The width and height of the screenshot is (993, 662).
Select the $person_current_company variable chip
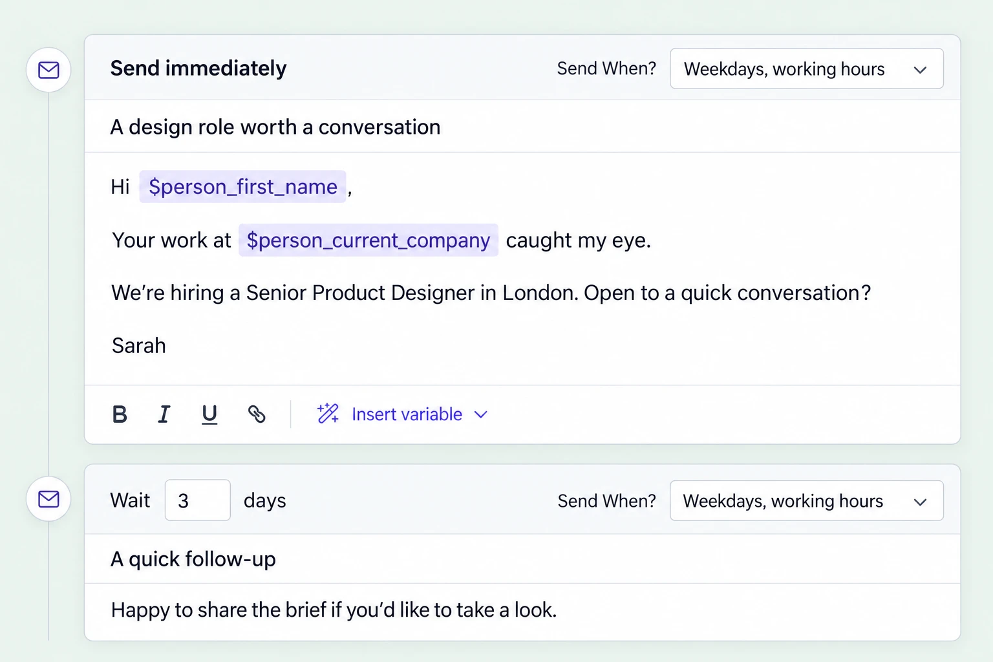[368, 240]
